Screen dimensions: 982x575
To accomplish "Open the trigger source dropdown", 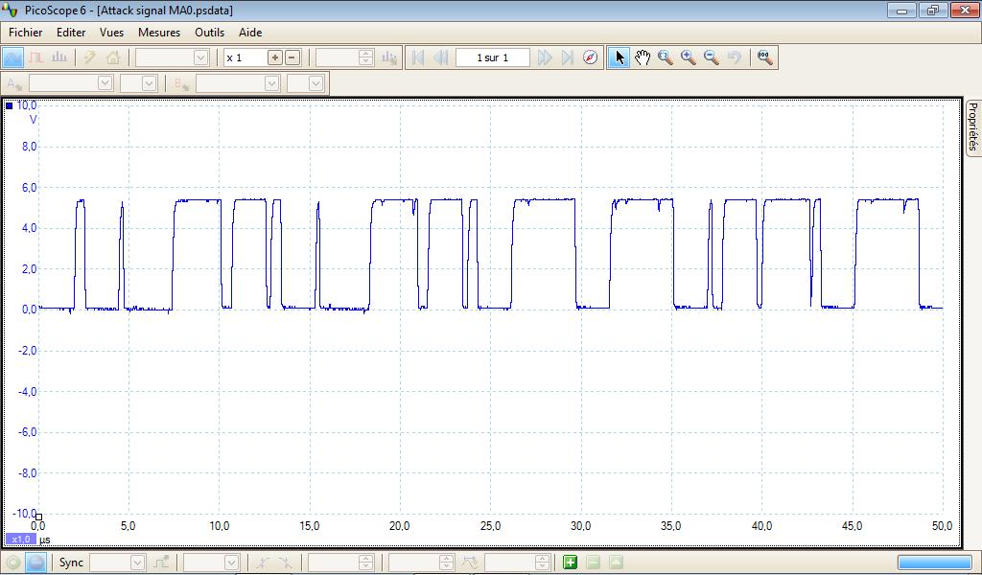I will coord(231,563).
